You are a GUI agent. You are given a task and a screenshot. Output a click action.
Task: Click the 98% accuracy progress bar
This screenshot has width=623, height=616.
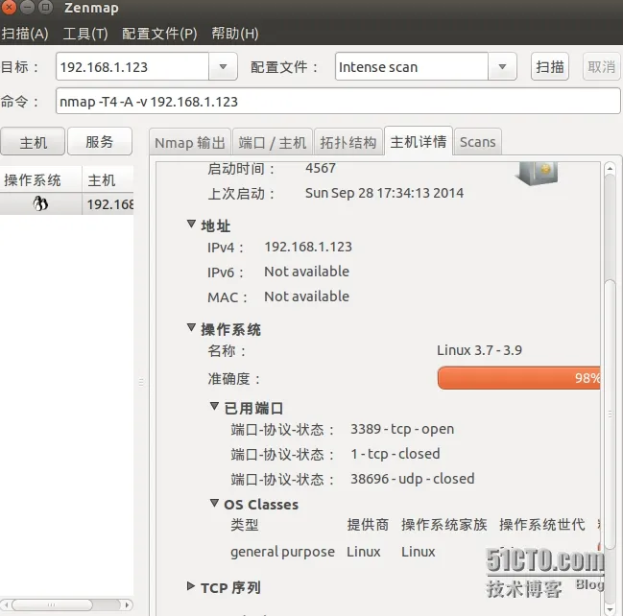519,378
